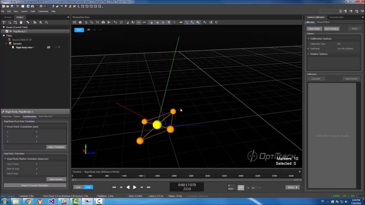Open file with the folder toolbar icon

point(8,6)
